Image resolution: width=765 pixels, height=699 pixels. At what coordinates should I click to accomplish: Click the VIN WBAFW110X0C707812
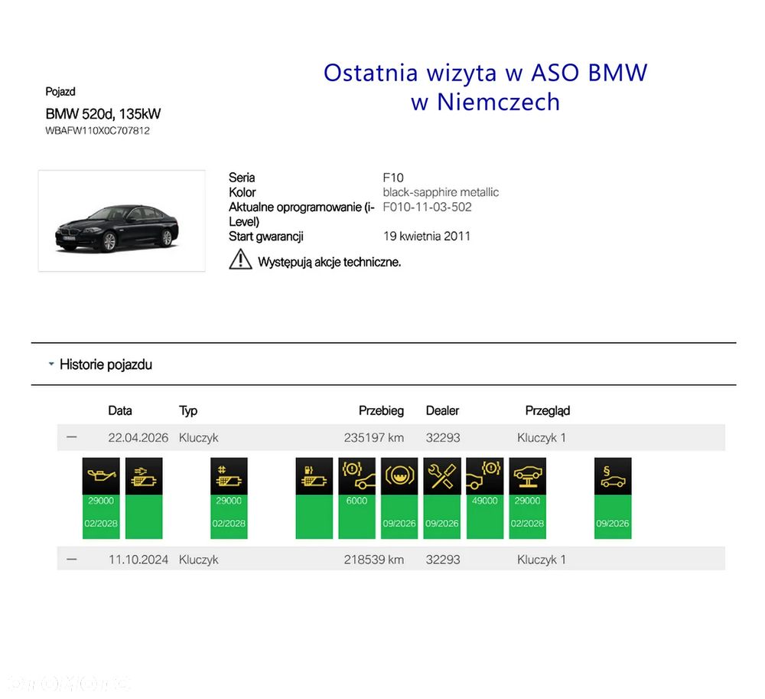tap(98, 131)
